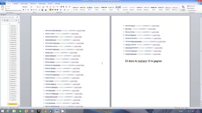Apply the Normal style
Viewport: 202px width, 113px height.
pos(75,8)
